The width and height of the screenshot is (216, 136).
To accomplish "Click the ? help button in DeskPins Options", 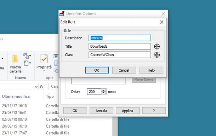I will (x=154, y=111).
